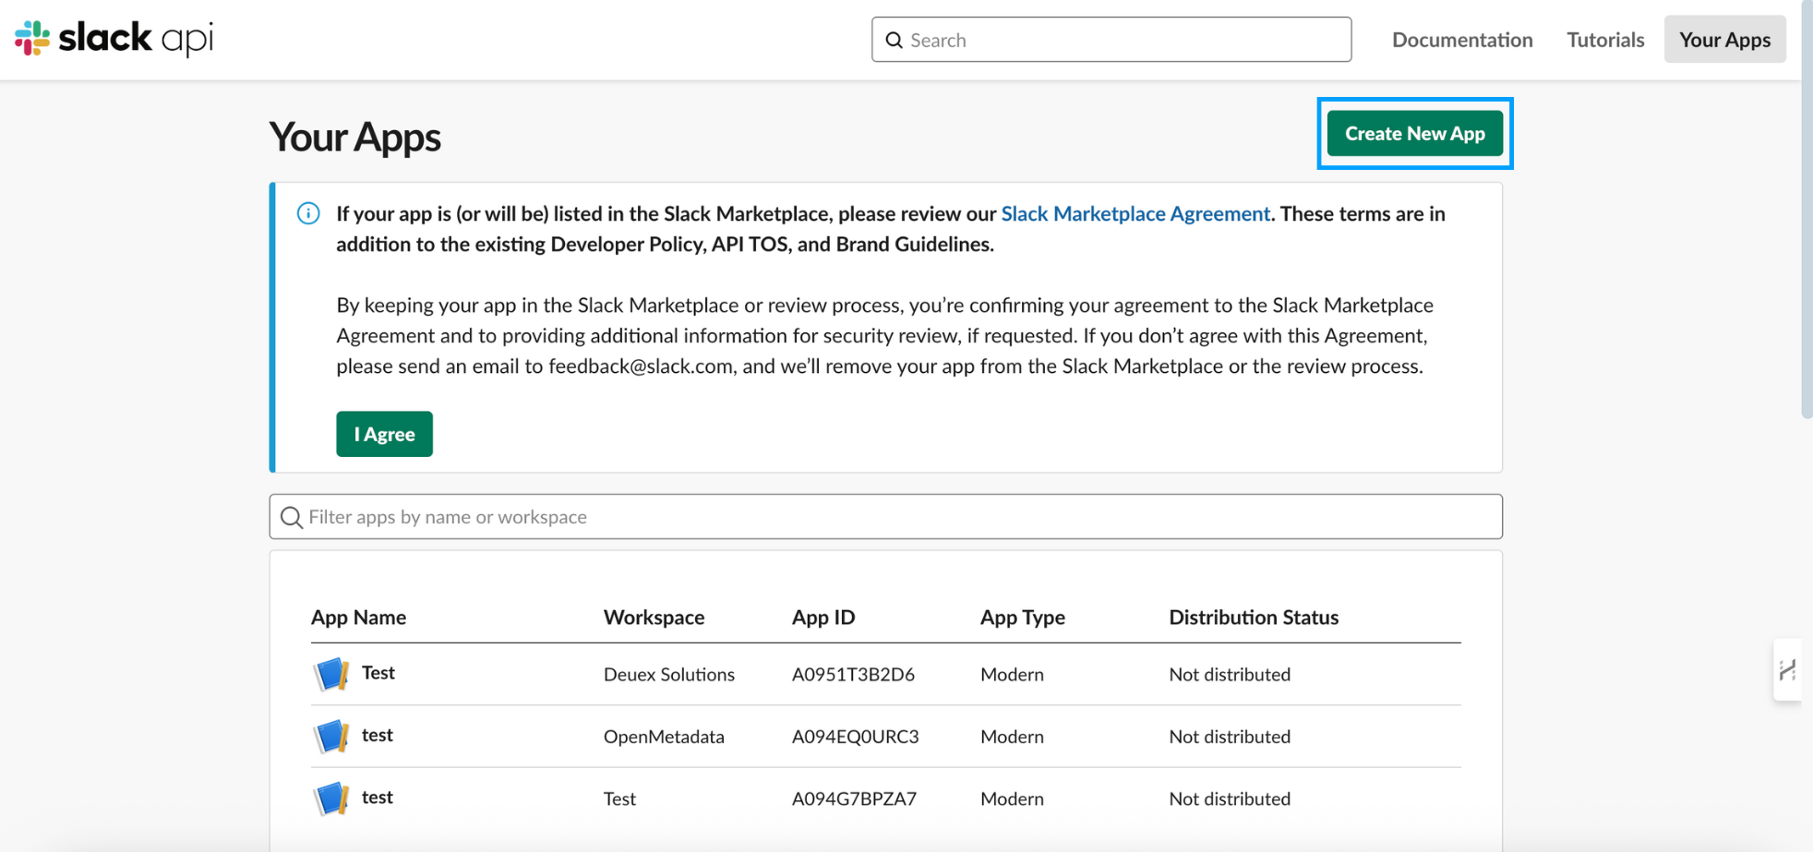The image size is (1813, 852).
Task: Click the filter apps magnifier icon
Action: click(x=292, y=517)
